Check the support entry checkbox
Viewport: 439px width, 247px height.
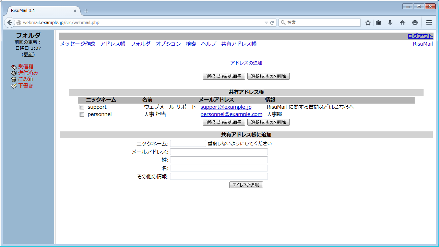click(x=82, y=107)
